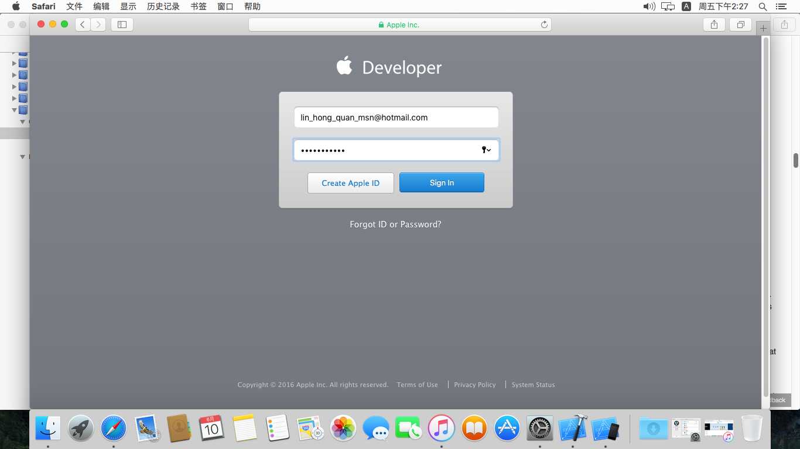The height and width of the screenshot is (449, 800).
Task: Show the Safari sidebar
Action: (122, 25)
